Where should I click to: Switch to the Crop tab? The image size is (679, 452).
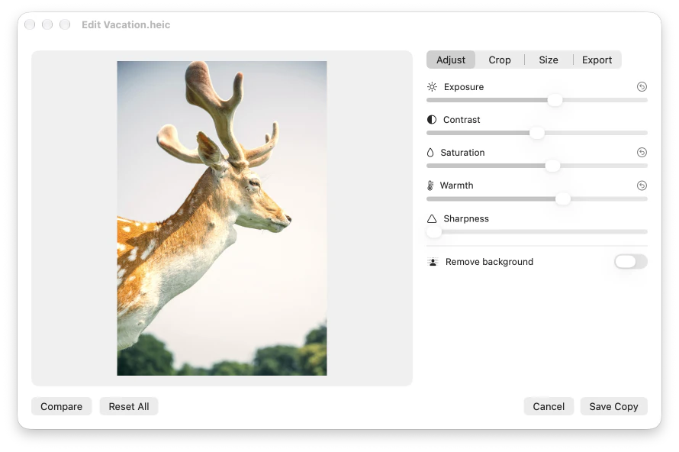click(x=500, y=60)
